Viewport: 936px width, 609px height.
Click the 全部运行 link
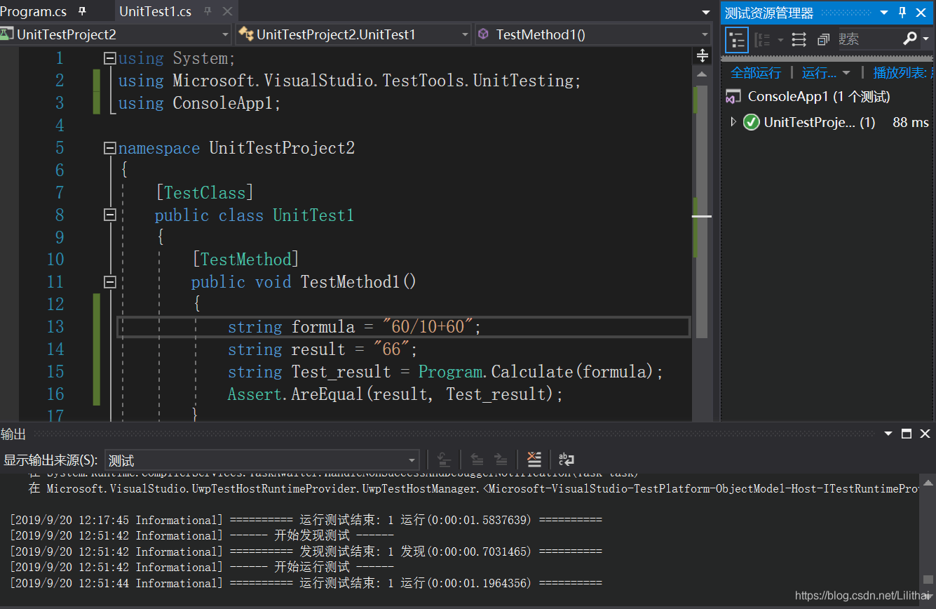[x=756, y=73]
